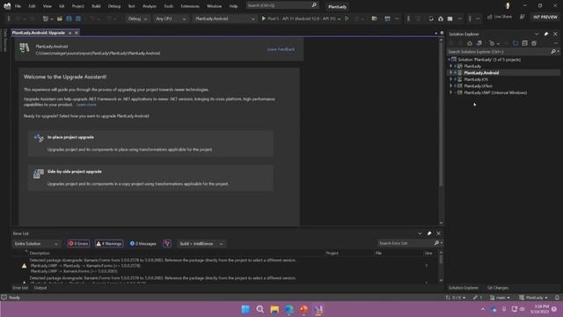Click the Learn more link
Screen dimensions: 563x317
pos(86,105)
